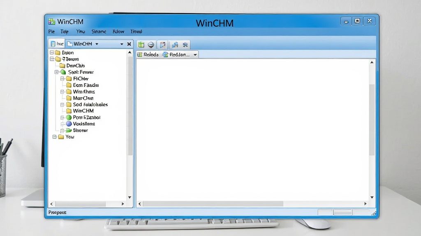
Task: Switch to the first left panel tab
Action: [x=57, y=43]
